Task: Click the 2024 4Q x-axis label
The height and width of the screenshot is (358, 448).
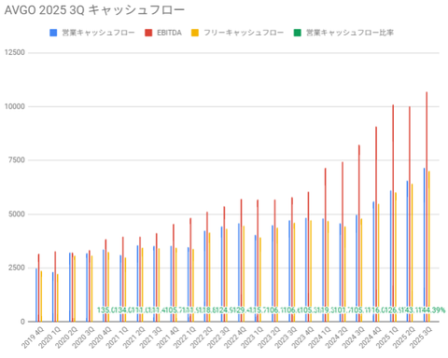Action: (x=371, y=337)
